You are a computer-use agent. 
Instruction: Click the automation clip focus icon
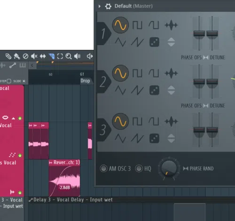click(13, 65)
